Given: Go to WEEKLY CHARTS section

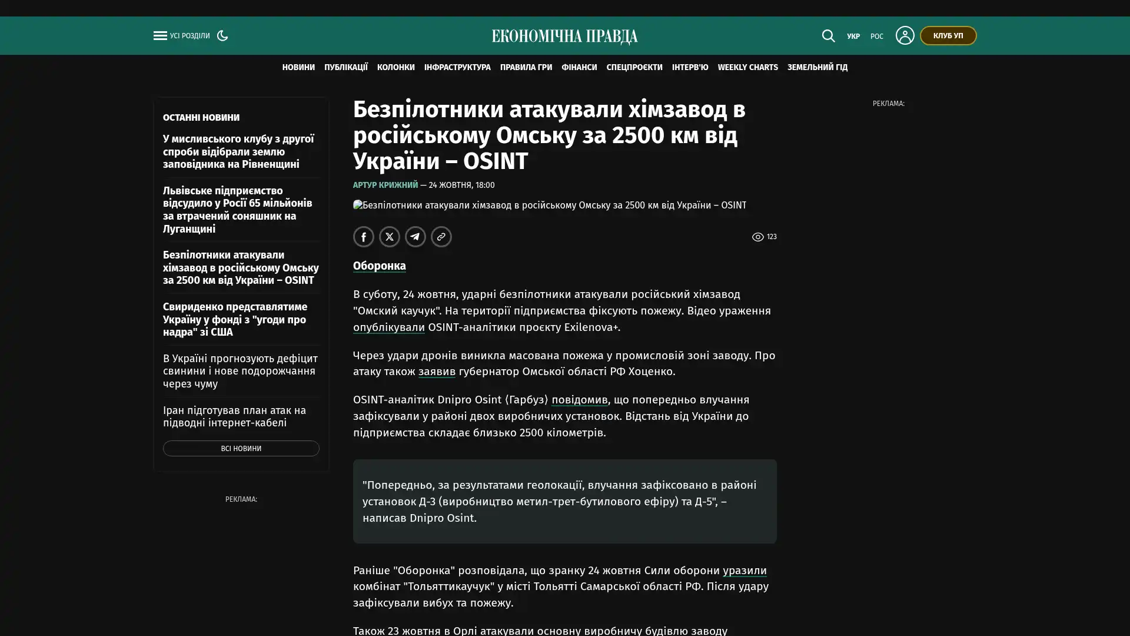Looking at the screenshot, I should pyautogui.click(x=747, y=68).
